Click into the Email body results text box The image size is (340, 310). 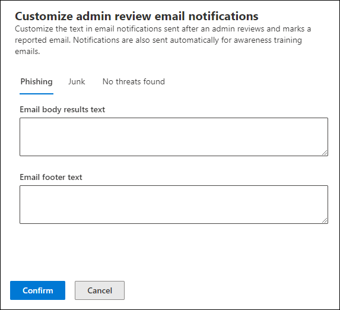174,137
